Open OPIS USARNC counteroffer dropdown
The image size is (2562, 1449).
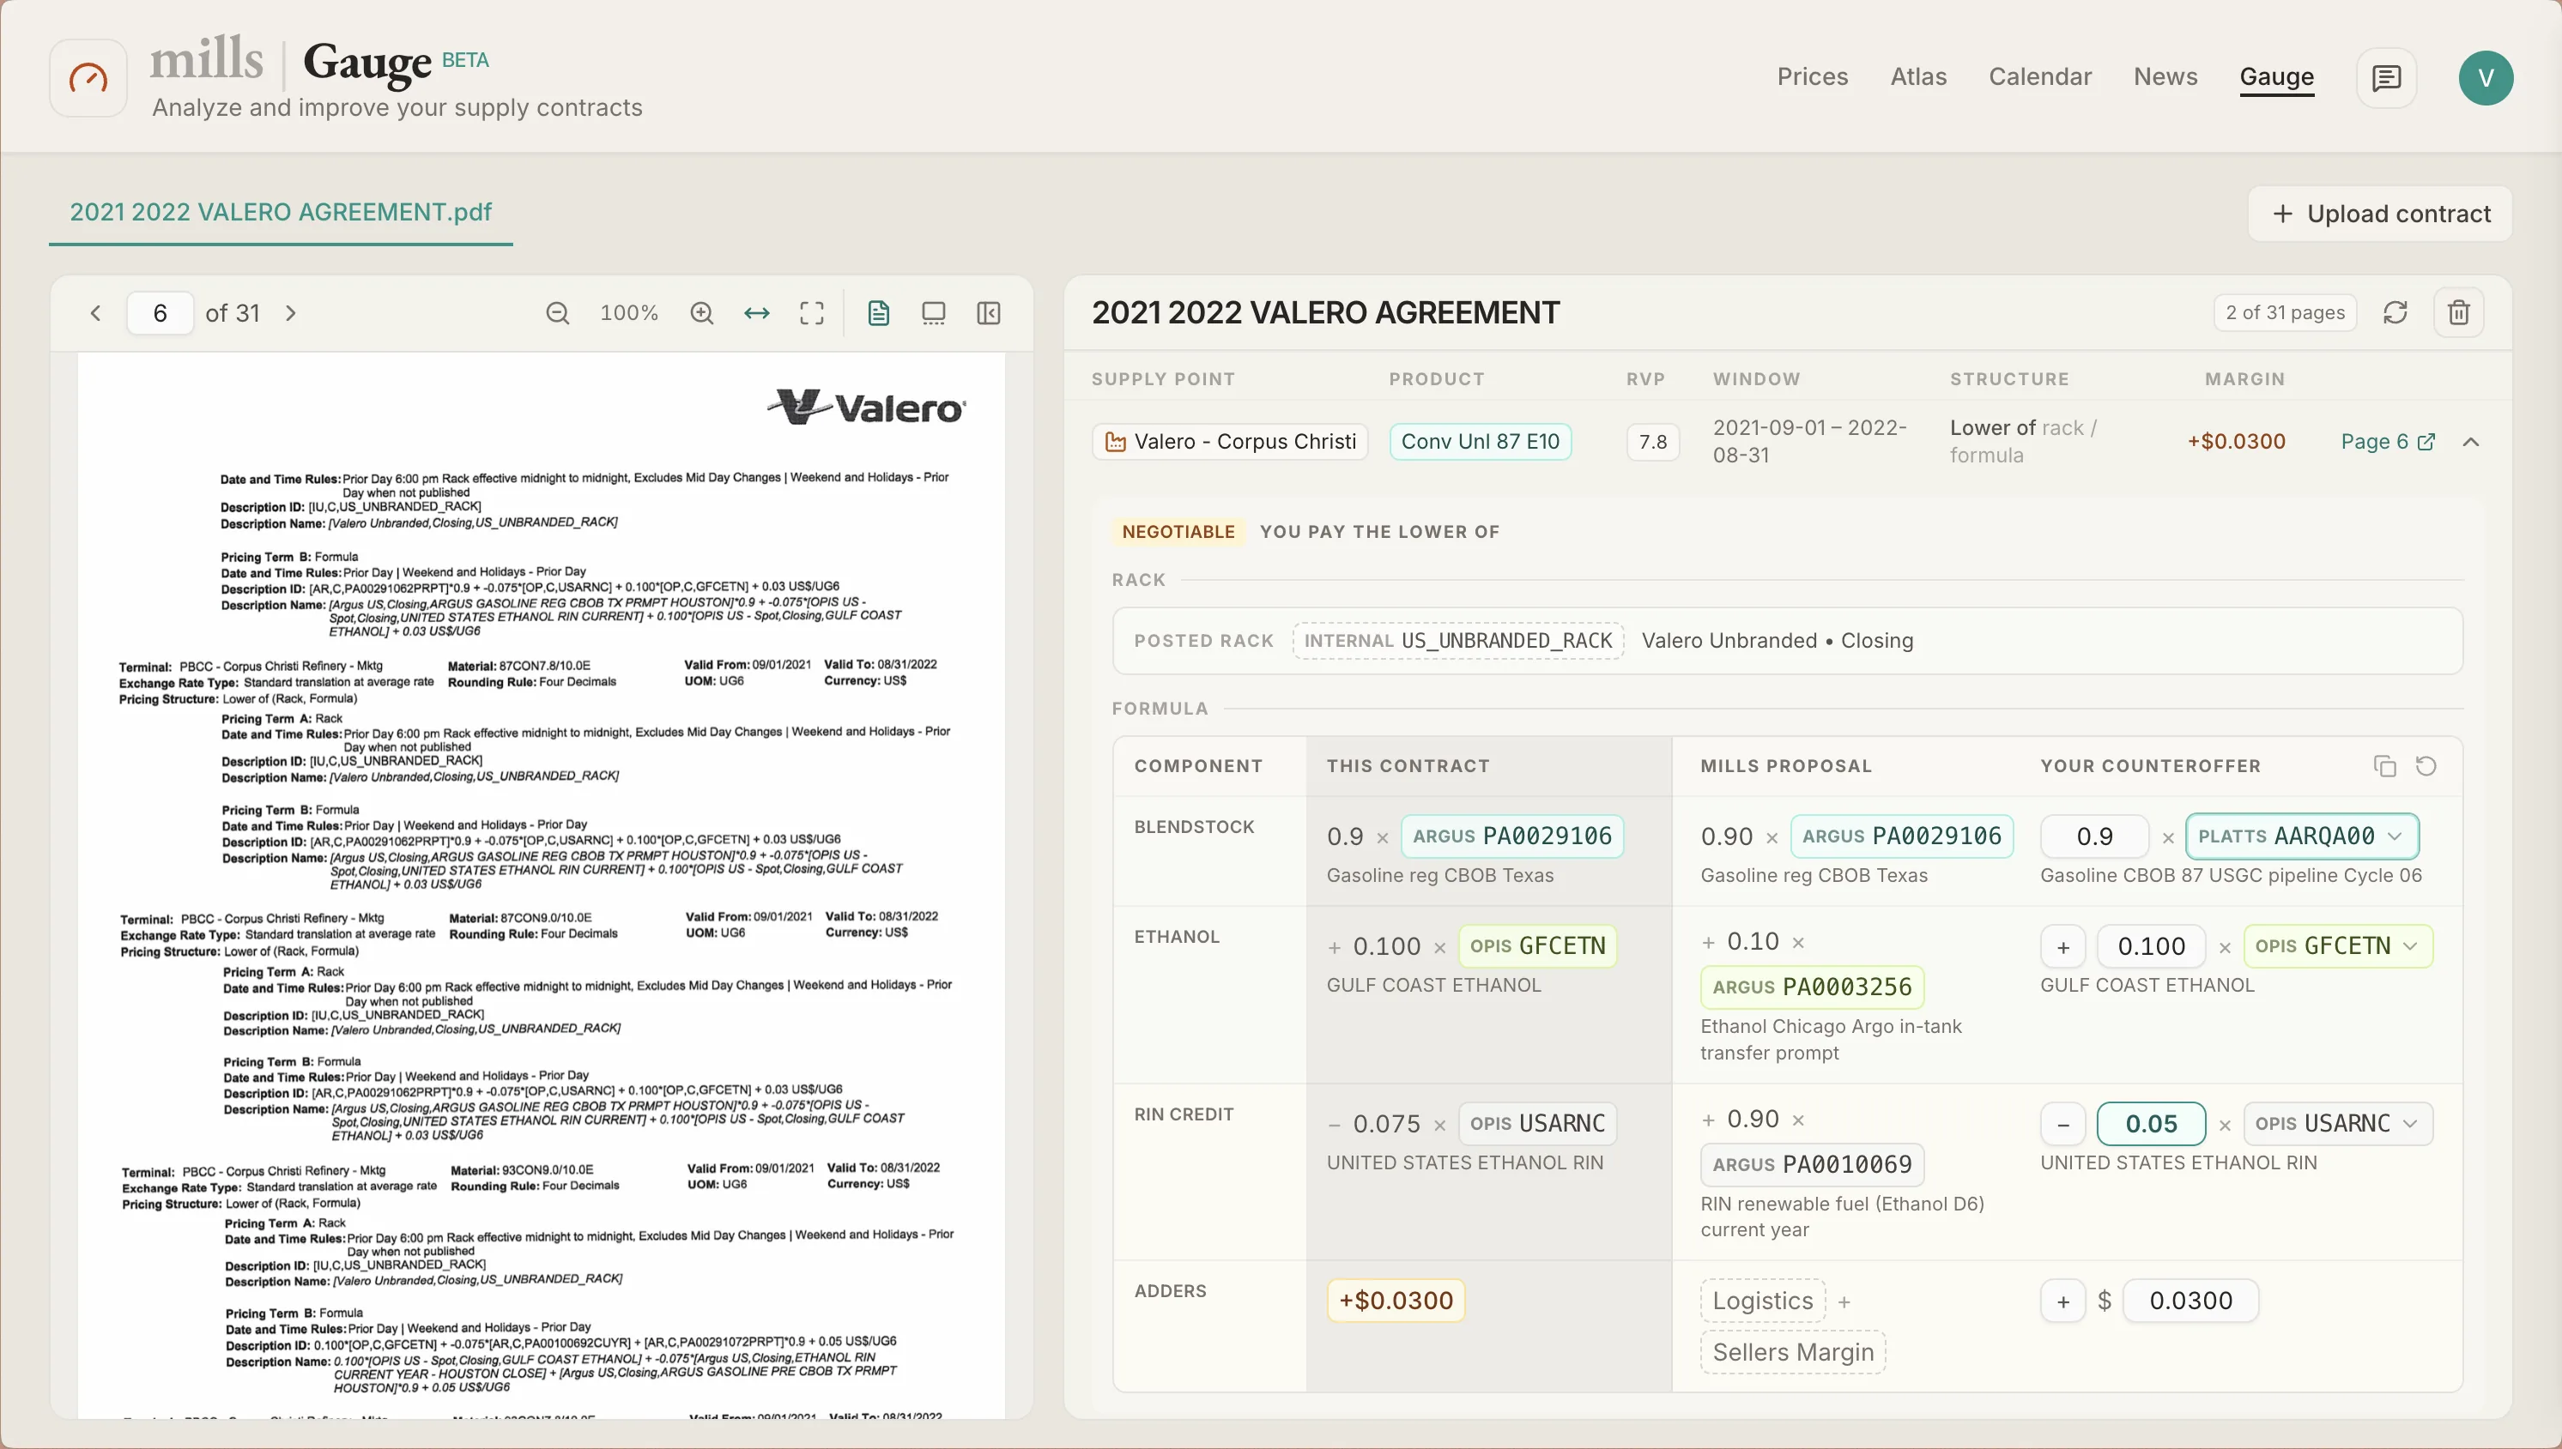coord(2337,1124)
